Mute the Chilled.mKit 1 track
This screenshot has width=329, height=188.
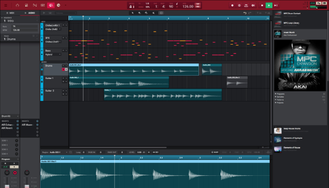pyautogui.click(x=63, y=25)
